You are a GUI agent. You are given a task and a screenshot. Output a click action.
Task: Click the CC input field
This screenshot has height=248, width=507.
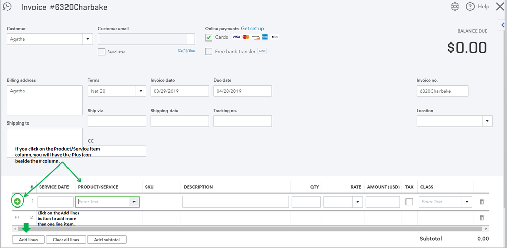coord(117,151)
